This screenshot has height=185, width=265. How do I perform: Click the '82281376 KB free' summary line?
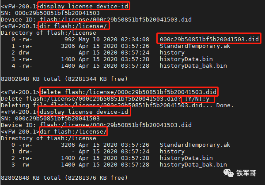point(64,178)
